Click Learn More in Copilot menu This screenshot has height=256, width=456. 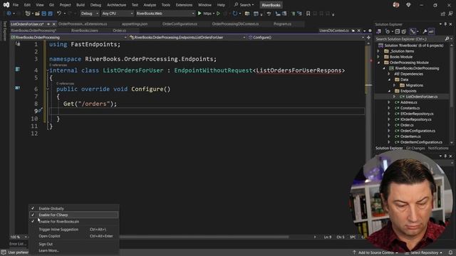click(74, 250)
